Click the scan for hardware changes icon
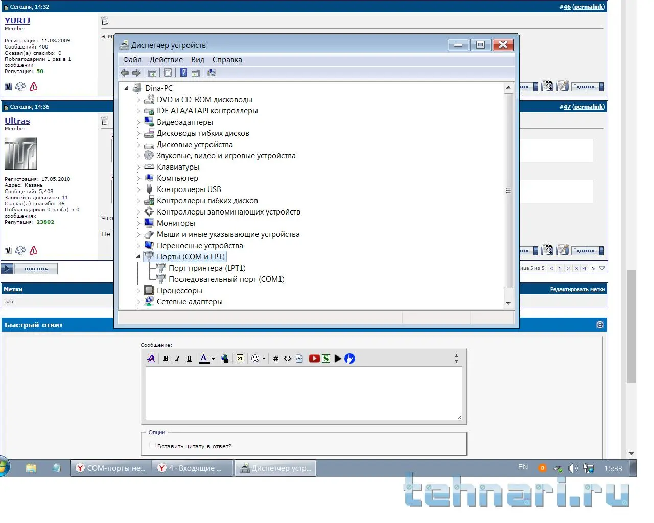 coord(211,73)
